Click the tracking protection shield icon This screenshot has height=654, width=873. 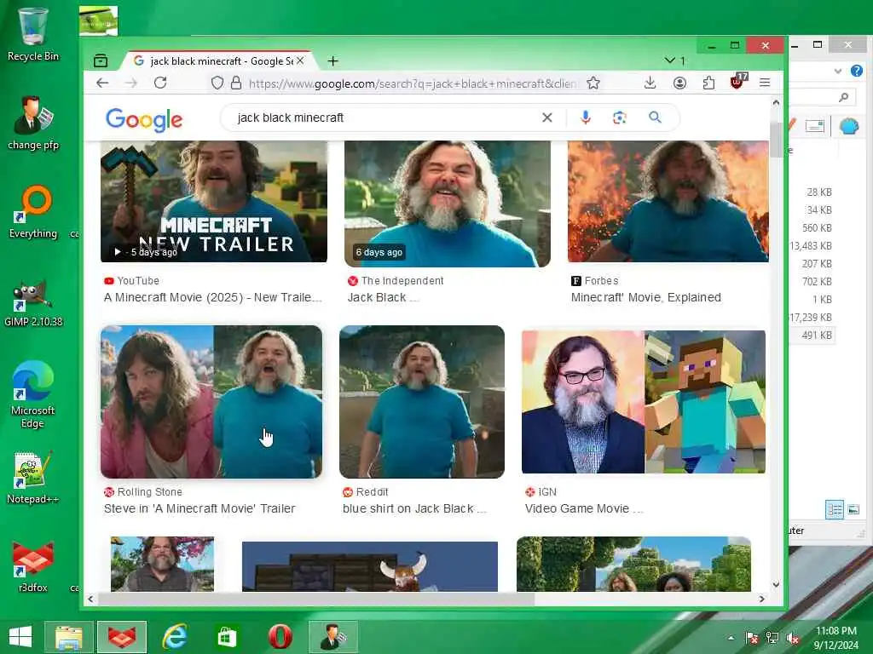pyautogui.click(x=217, y=83)
